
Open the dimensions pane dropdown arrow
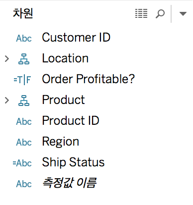point(183,14)
